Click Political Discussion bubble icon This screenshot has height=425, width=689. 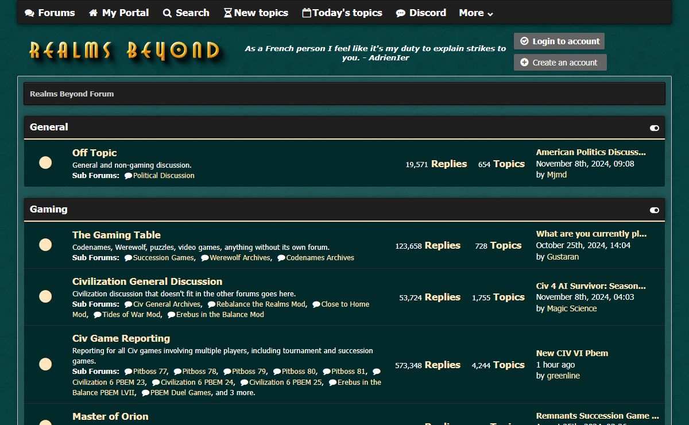coord(128,176)
